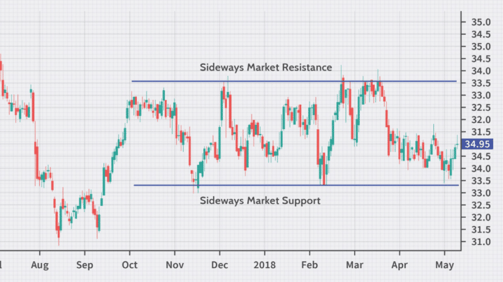Select the blue resistance trend line

pos(293,82)
